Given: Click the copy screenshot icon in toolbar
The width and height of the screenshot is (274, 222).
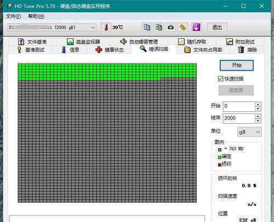Looking at the screenshot, I should [x=159, y=27].
